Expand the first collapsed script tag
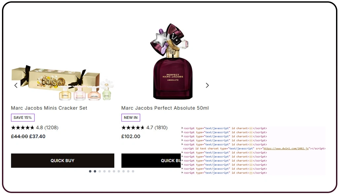This screenshot has height=194, width=339. [x=182, y=128]
